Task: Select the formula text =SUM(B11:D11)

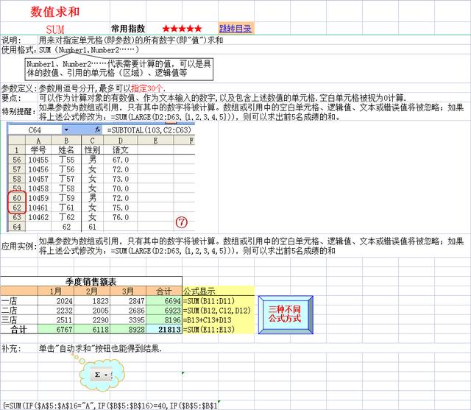Action: click(209, 301)
